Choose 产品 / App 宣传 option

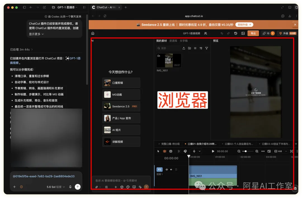[x=121, y=118]
